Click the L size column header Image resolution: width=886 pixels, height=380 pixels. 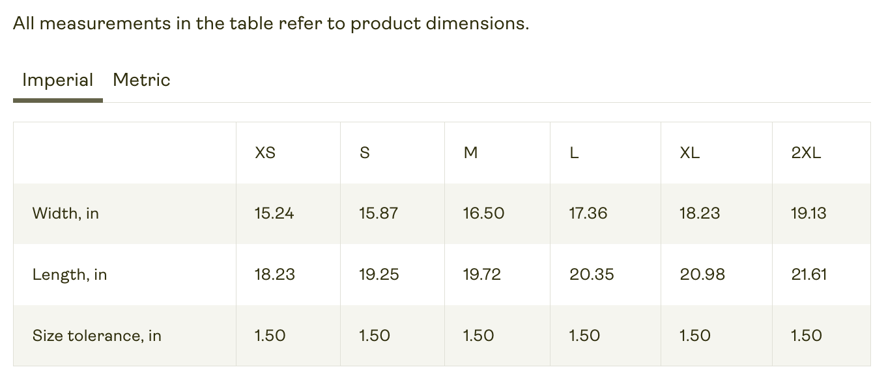pyautogui.click(x=574, y=153)
